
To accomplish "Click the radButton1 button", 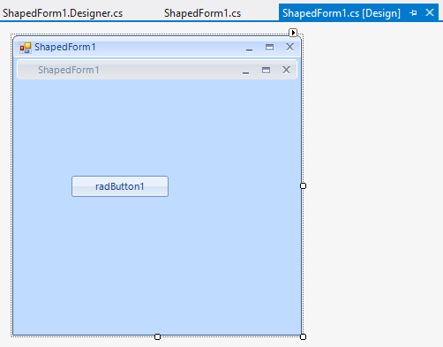I will (120, 186).
